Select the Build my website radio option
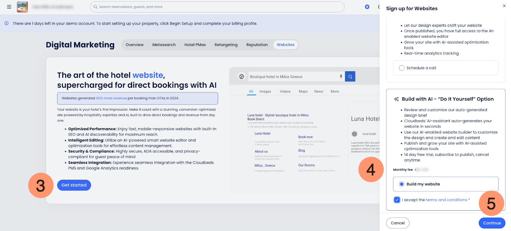This screenshot has width=511, height=231. pyautogui.click(x=402, y=184)
